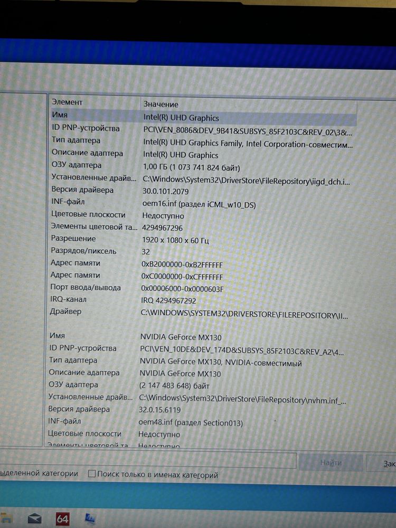Screen dimensions: 396x528
Task: Open AIDA64 red 64 taskbar icon
Action: click(x=62, y=518)
